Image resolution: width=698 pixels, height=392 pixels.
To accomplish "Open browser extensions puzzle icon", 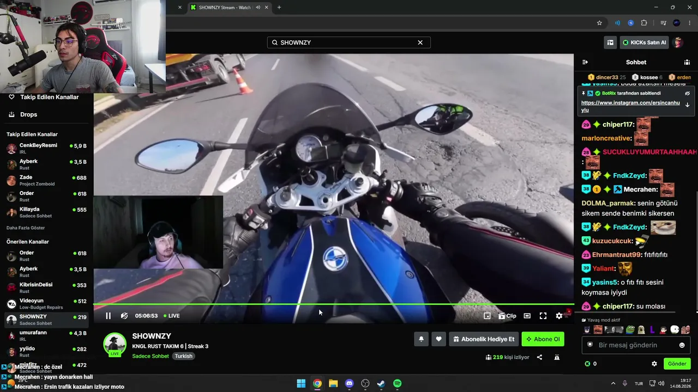I will (x=644, y=23).
